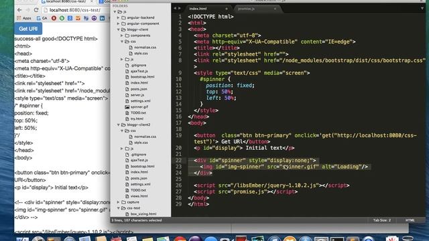
Task: Close the promise.js editor tab
Action: (275, 9)
